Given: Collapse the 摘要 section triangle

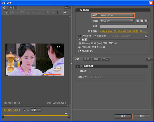Looking at the screenshot, I should [x=80, y=40].
